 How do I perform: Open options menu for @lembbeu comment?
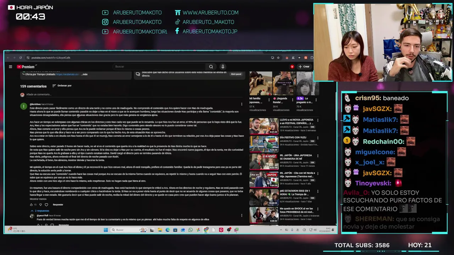[242, 104]
